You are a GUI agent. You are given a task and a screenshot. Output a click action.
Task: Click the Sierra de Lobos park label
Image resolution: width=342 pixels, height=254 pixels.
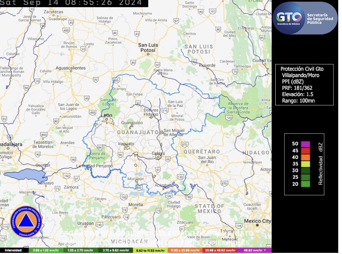pyautogui.click(x=108, y=102)
